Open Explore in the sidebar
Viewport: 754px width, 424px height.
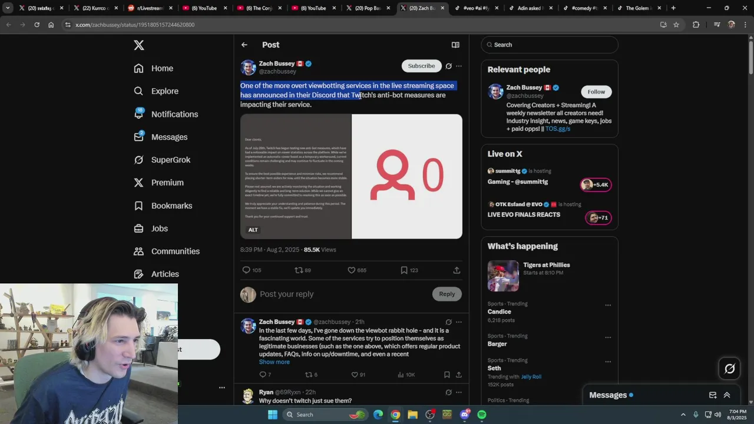click(x=156, y=91)
